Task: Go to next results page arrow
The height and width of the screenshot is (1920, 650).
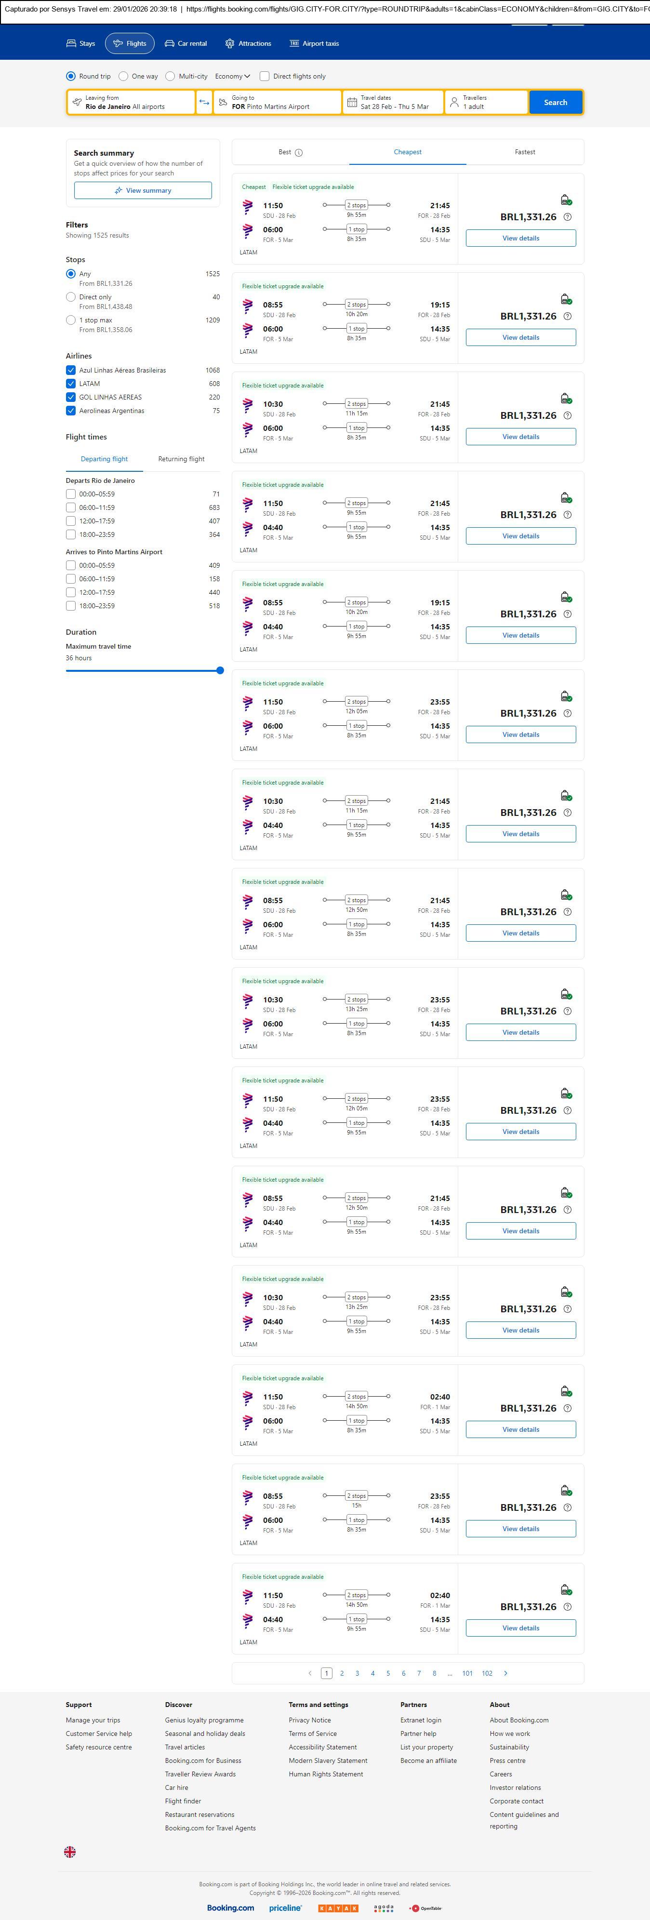Action: (x=505, y=1673)
